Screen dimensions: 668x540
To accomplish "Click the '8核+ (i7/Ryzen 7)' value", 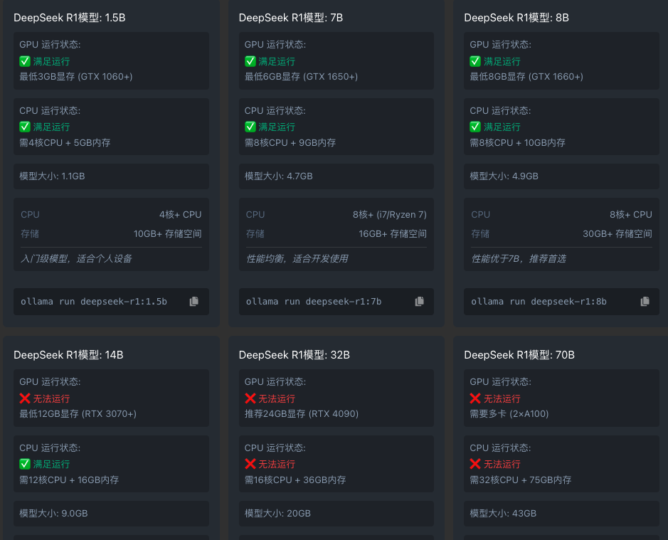I will pyautogui.click(x=390, y=215).
